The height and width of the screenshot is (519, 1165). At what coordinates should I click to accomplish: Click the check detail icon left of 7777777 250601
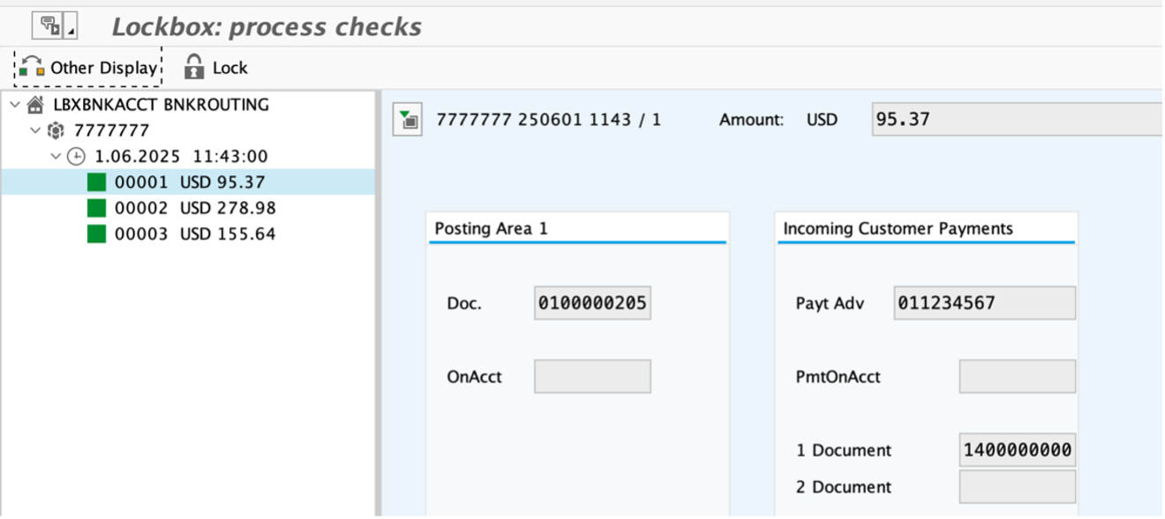[x=408, y=120]
